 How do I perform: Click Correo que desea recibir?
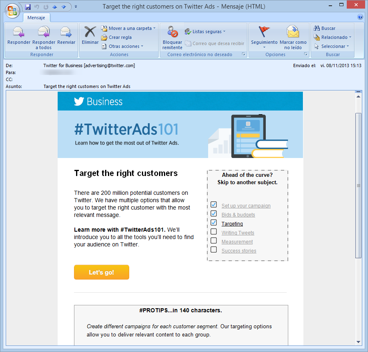pyautogui.click(x=215, y=43)
